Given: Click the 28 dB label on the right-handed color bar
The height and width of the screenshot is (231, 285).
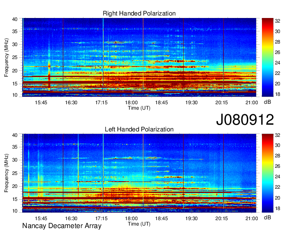Looking at the screenshot, I should tap(277, 42).
